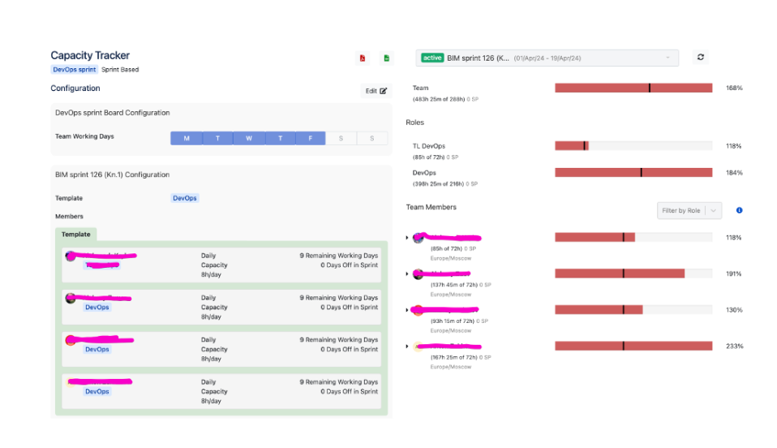Expand the team member row showing 118%

pyautogui.click(x=407, y=238)
